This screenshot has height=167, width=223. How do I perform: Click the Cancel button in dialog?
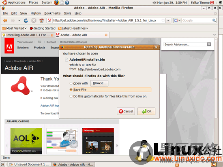point(126,111)
